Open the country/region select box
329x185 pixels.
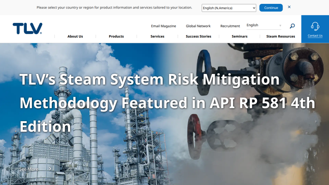point(229,8)
